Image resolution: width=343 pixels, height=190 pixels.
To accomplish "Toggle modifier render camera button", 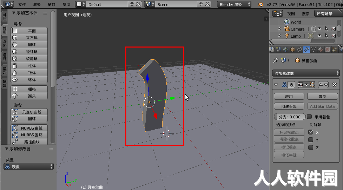I will click(x=301, y=85).
